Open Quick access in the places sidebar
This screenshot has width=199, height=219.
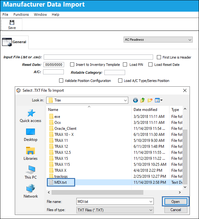click(30, 116)
